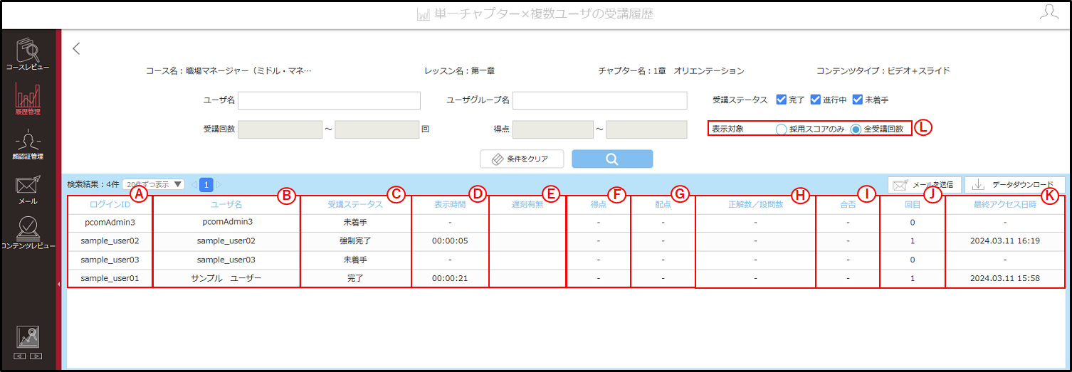Select the 採用スコアのみ radio button
Image resolution: width=1072 pixels, height=372 pixels.
coord(781,129)
